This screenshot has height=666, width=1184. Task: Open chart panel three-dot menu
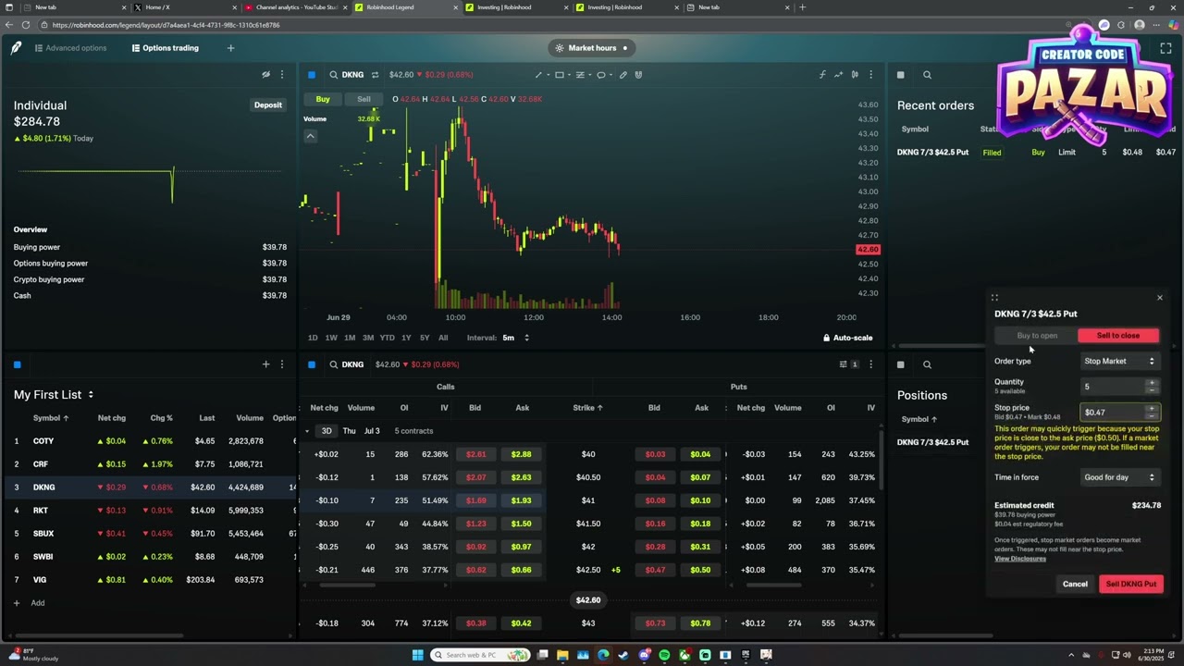coord(870,75)
